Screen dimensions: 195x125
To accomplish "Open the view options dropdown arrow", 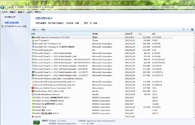I will click(187, 30).
